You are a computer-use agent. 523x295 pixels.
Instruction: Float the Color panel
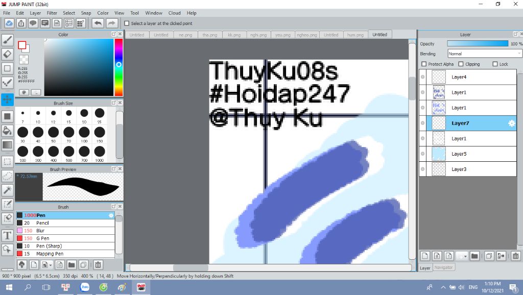(x=113, y=34)
